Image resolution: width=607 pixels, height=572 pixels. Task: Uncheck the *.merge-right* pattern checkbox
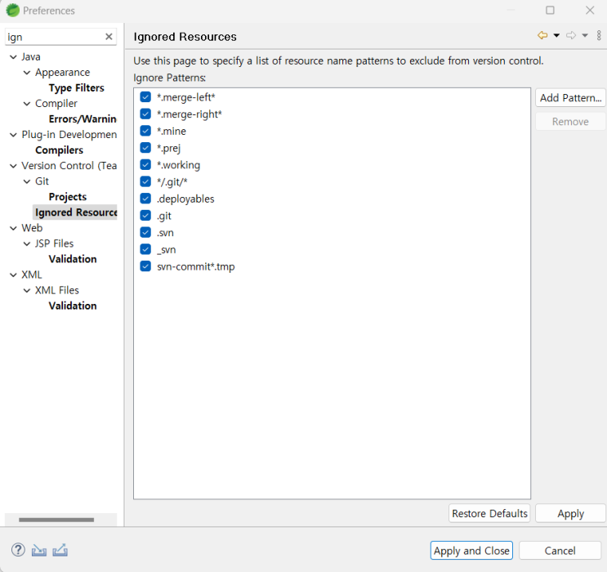coord(145,114)
